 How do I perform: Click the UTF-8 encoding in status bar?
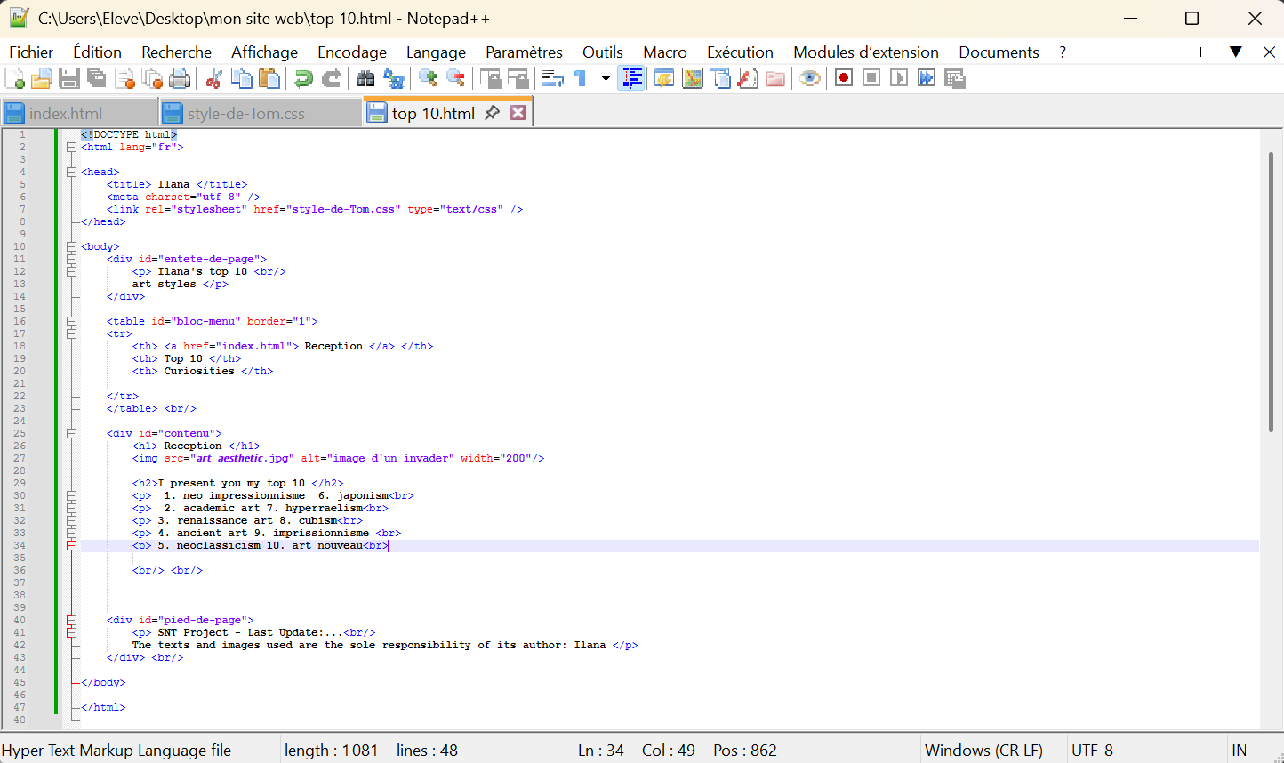point(1092,751)
